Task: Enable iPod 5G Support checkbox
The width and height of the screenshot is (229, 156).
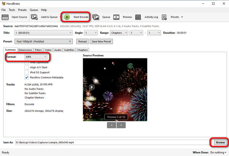Action: coord(26,72)
